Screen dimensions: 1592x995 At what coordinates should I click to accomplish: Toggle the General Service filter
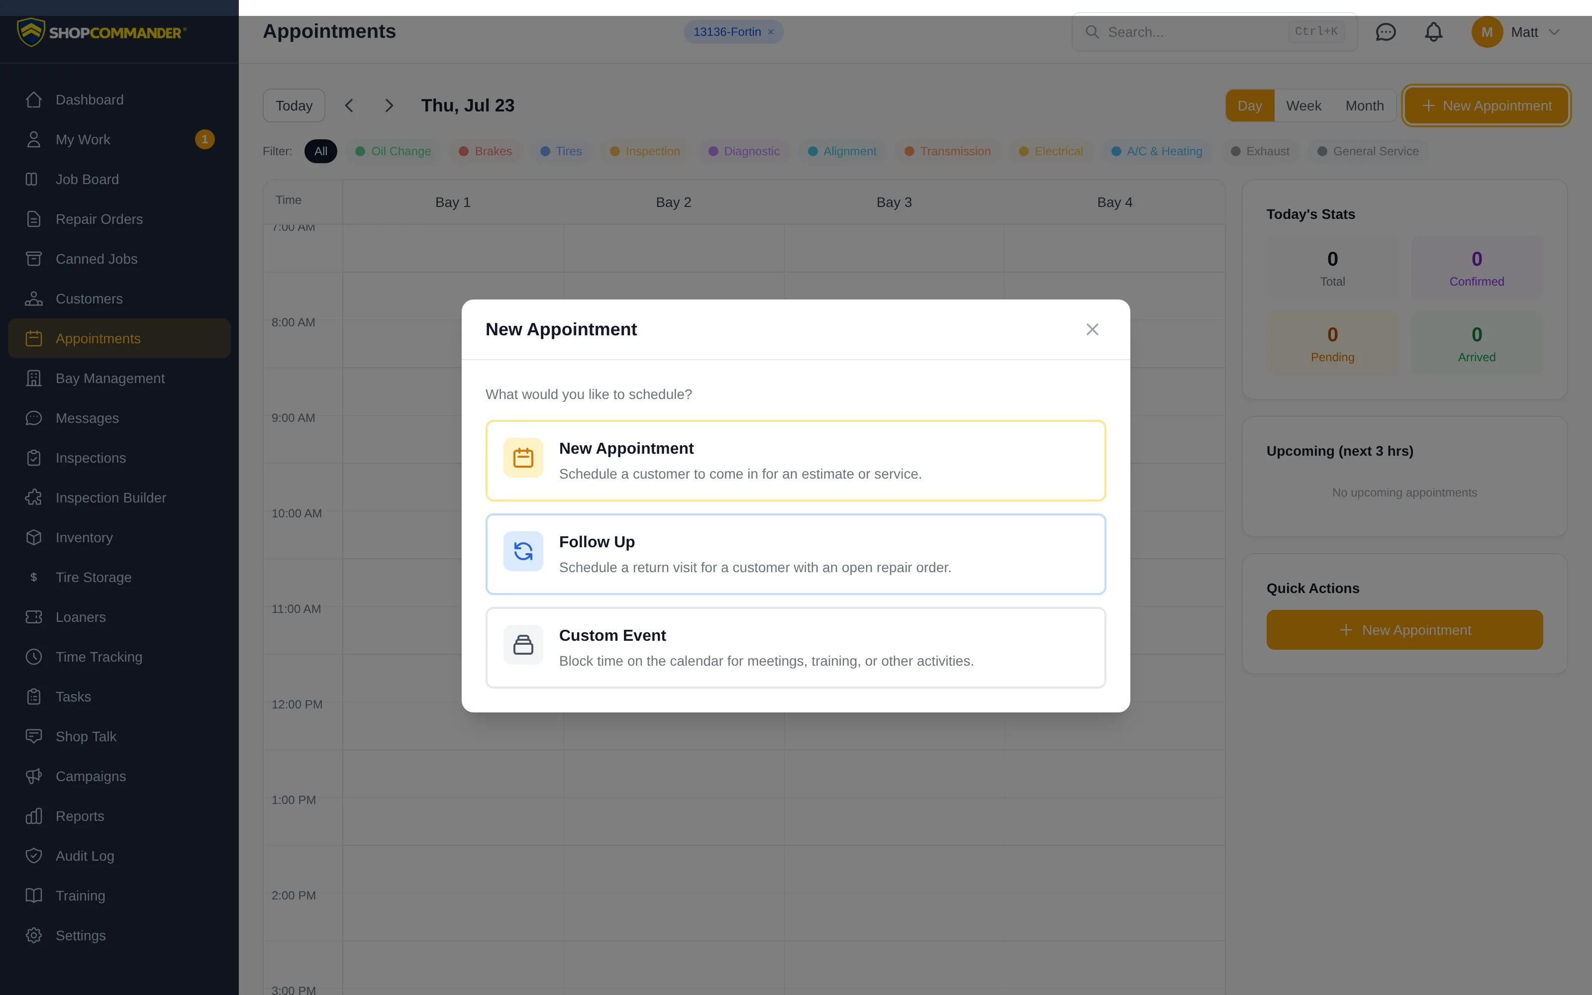pos(1368,151)
